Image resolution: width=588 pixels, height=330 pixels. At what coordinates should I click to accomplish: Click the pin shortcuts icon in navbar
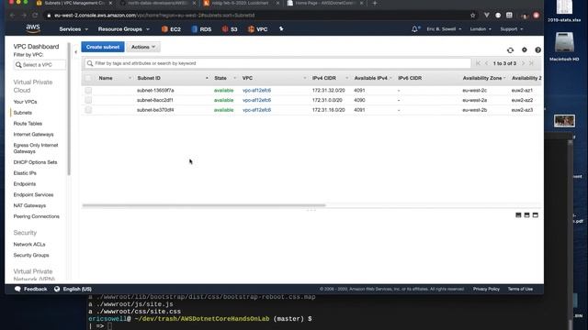coord(281,28)
